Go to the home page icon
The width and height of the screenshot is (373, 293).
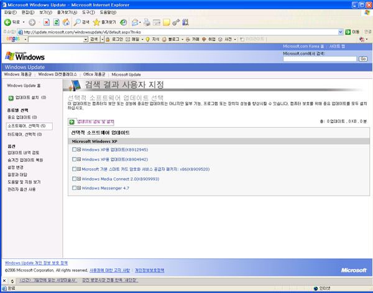click(66, 22)
